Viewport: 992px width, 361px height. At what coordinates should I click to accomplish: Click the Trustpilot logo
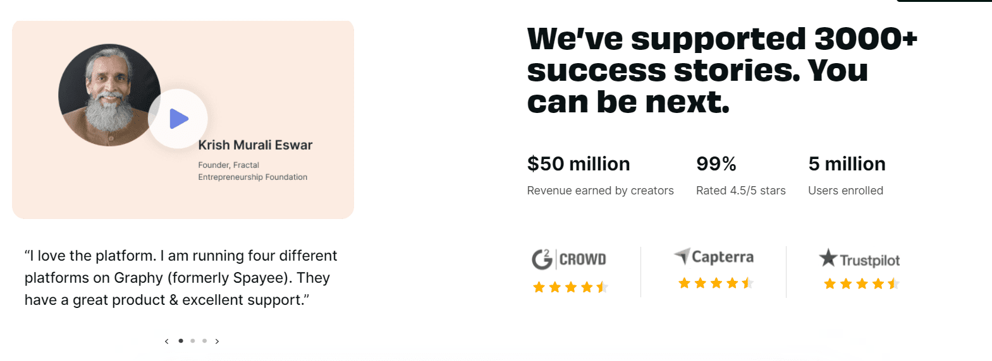coord(859,259)
